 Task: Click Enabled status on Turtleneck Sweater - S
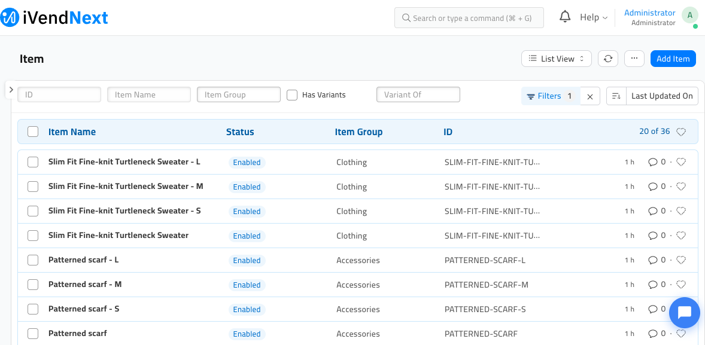coord(247,212)
